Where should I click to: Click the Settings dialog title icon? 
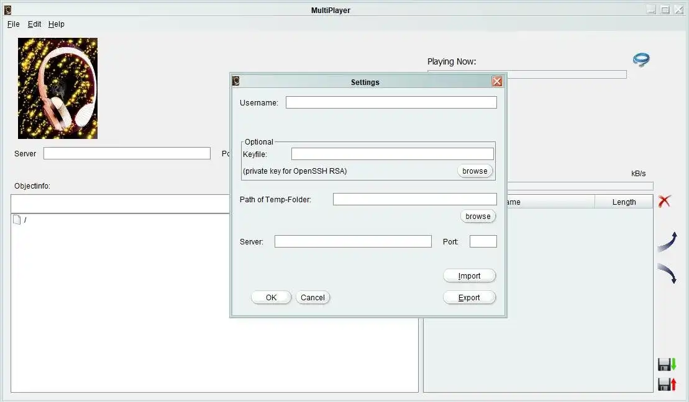click(x=236, y=81)
